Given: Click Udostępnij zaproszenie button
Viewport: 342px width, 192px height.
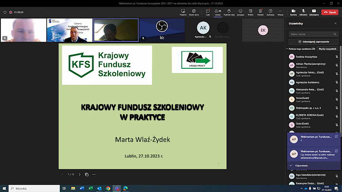Looking at the screenshot, I should click(x=313, y=41).
